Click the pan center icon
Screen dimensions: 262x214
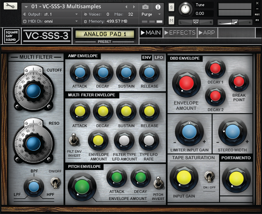pos(196,22)
